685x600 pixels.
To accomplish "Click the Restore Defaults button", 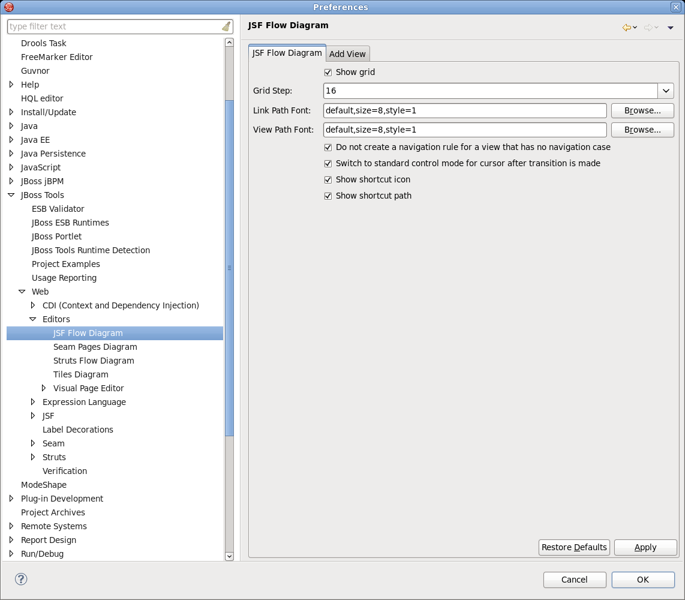I will click(x=574, y=547).
